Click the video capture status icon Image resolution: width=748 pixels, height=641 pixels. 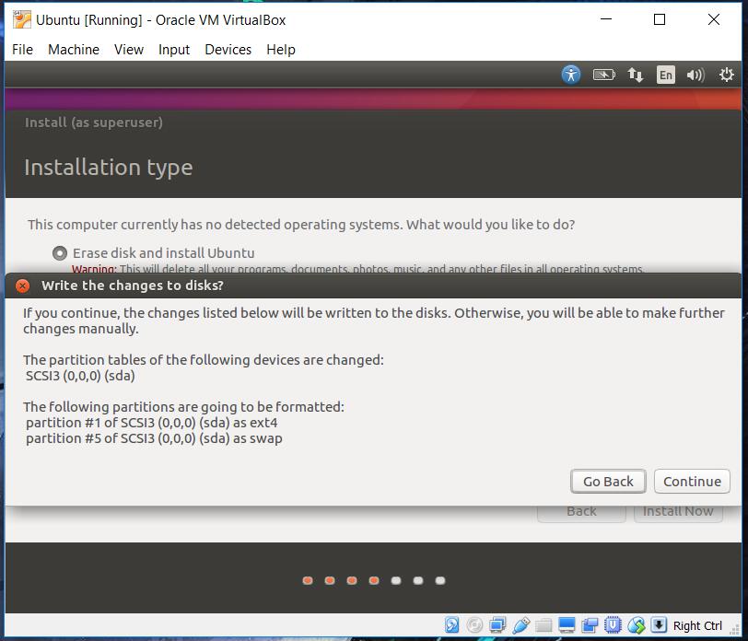tap(590, 624)
